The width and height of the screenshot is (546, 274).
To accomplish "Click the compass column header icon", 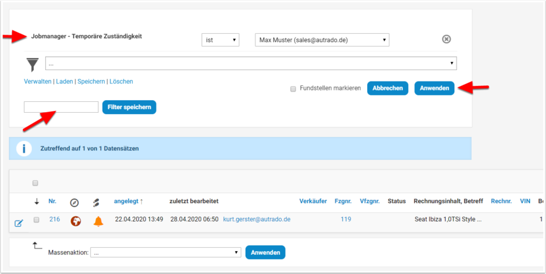I will click(75, 202).
